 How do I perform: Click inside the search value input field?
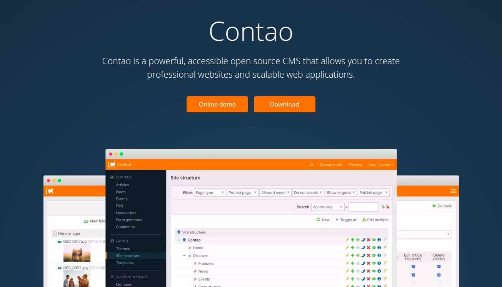point(364,207)
